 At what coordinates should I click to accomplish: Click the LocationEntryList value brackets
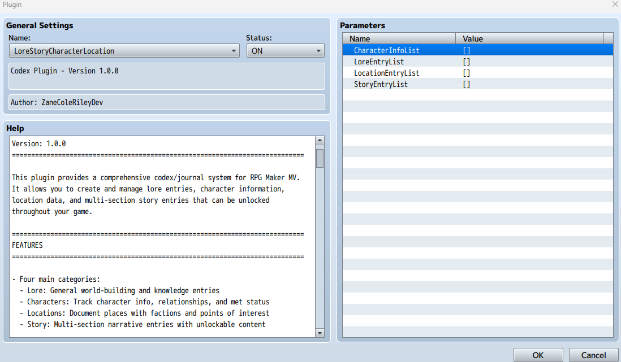(x=467, y=73)
